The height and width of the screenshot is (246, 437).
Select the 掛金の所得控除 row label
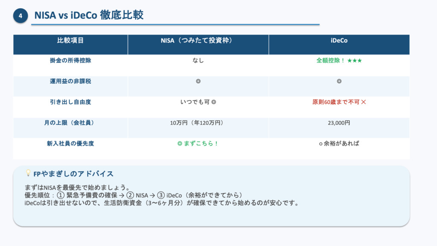pos(70,61)
